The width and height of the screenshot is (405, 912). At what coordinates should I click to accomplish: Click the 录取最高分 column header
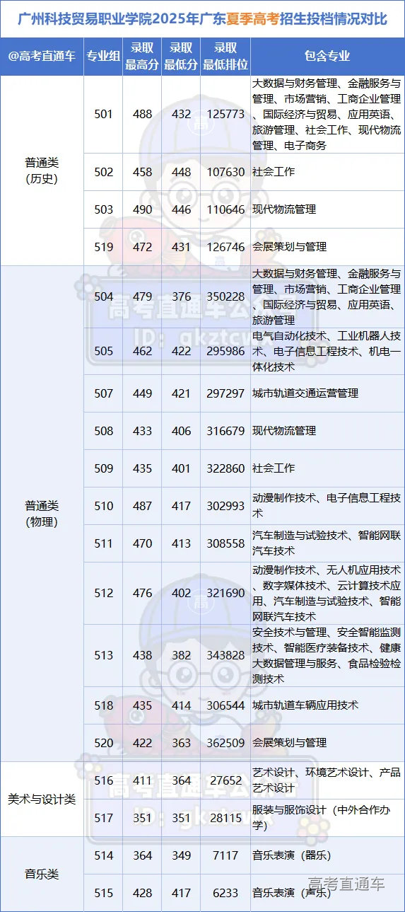point(142,56)
